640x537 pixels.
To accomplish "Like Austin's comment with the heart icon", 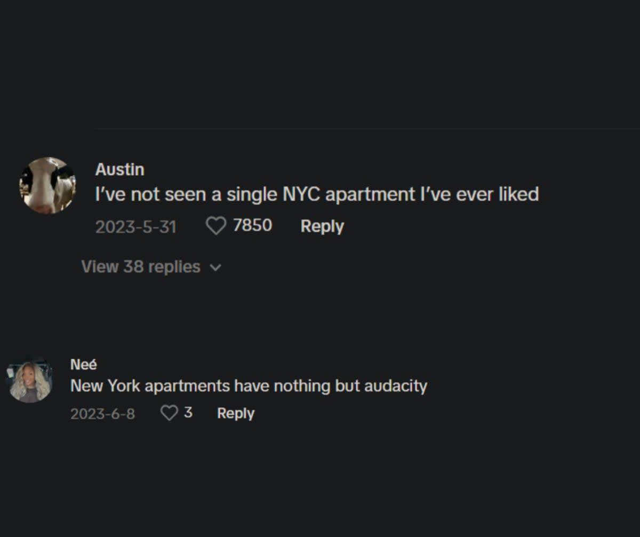I will click(x=215, y=226).
